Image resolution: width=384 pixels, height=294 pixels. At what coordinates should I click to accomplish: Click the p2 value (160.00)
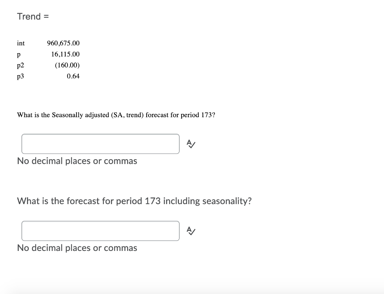coord(67,65)
